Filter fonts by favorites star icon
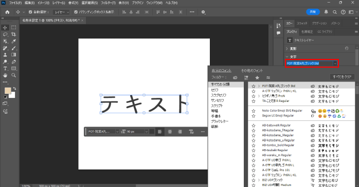This screenshot has height=187, width=359. point(257,78)
